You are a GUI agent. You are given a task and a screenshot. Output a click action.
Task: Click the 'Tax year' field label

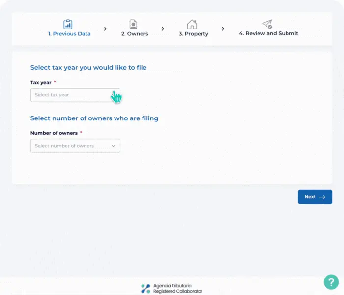click(x=41, y=82)
